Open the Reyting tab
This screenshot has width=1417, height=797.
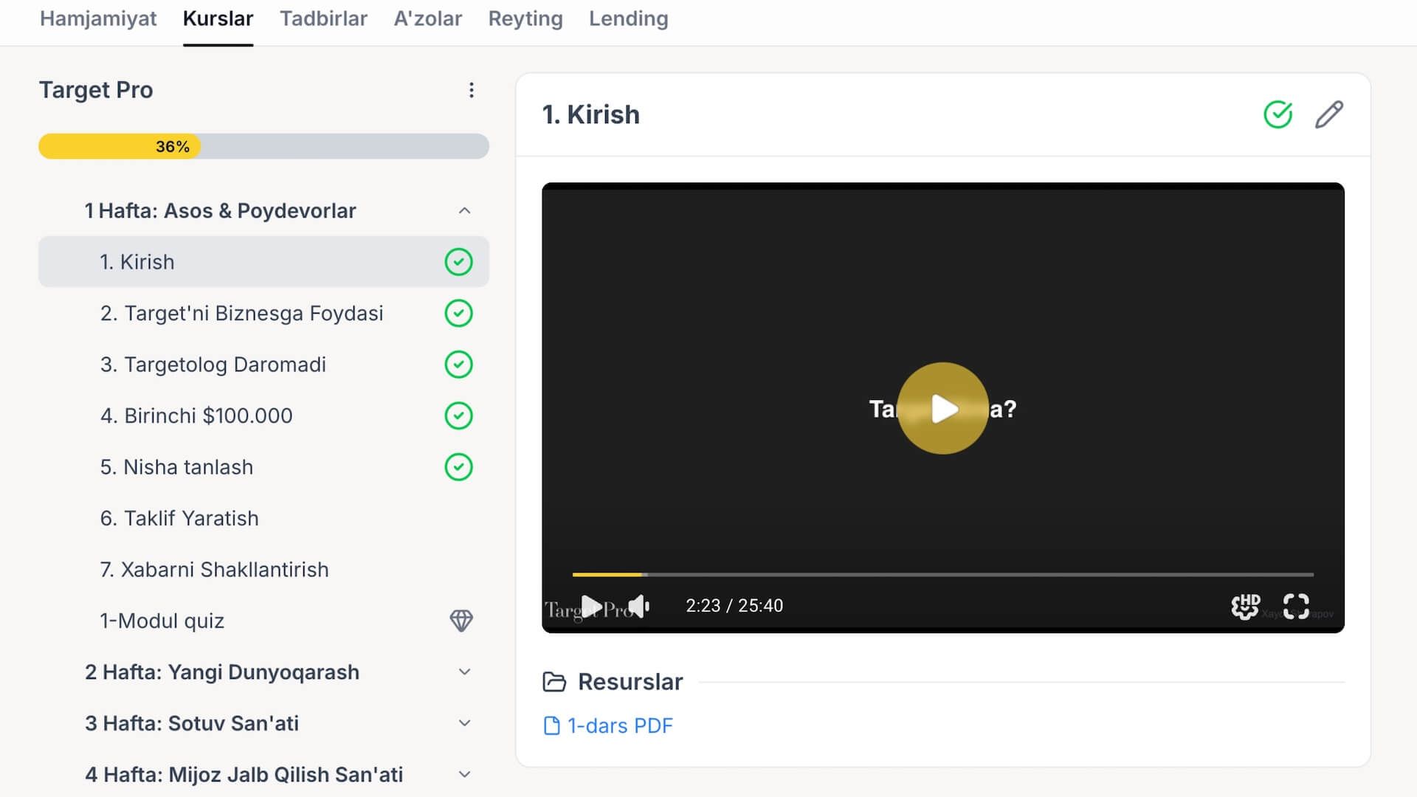(x=525, y=19)
